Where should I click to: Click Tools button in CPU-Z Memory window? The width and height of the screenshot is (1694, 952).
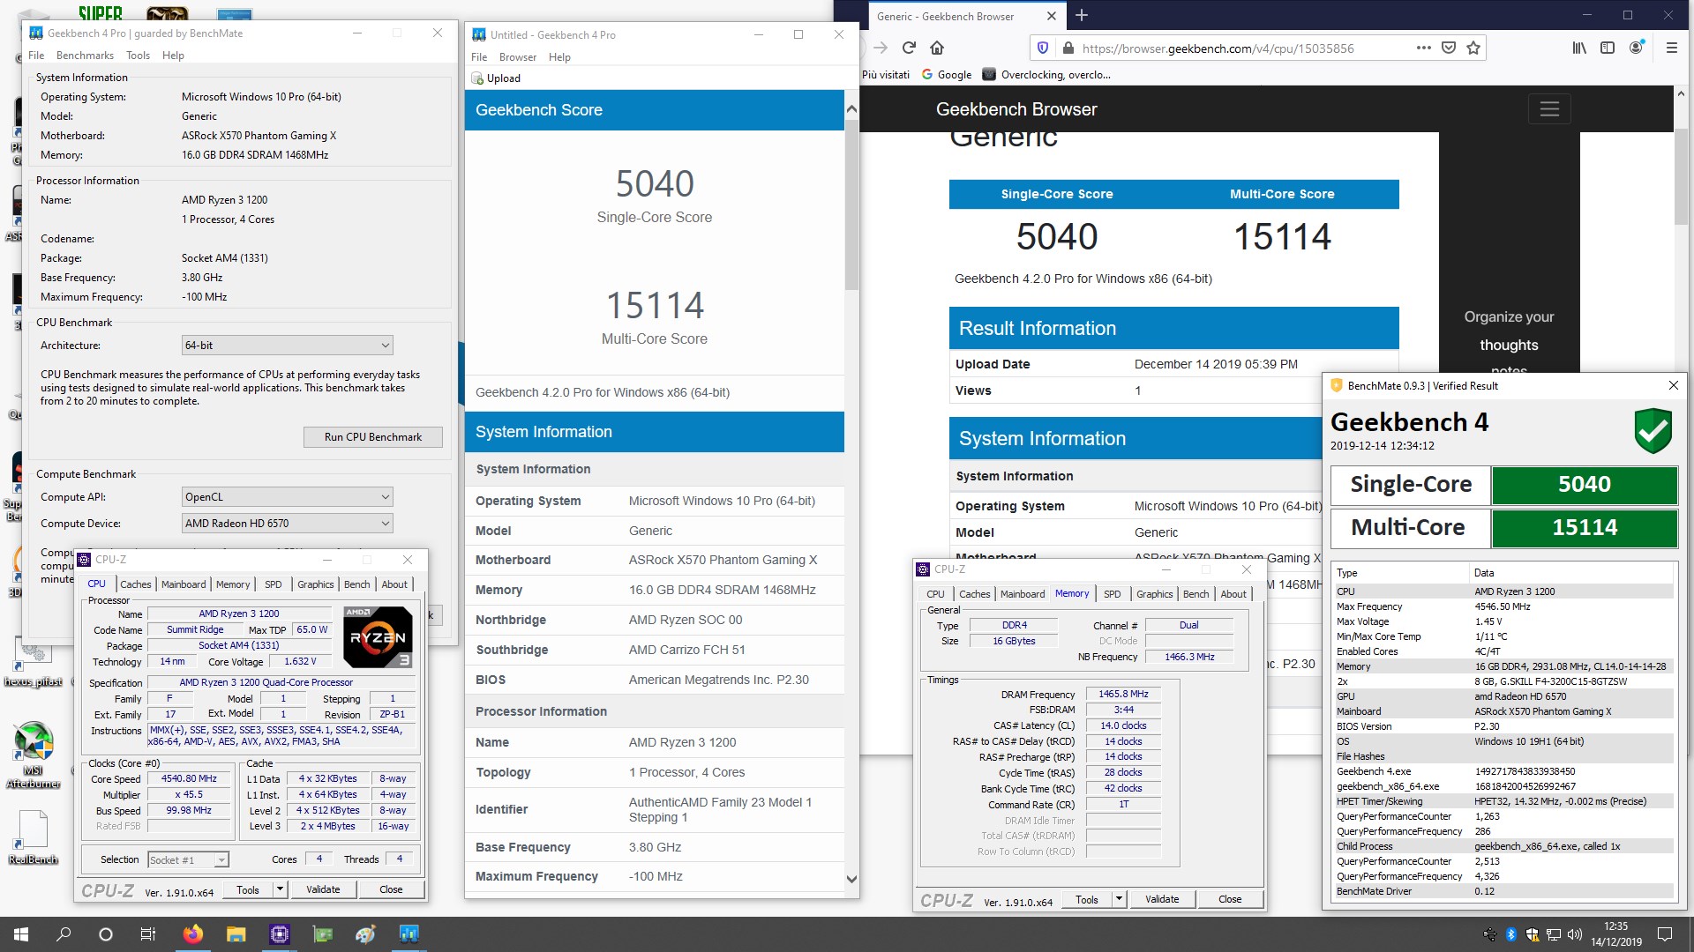click(x=1087, y=899)
